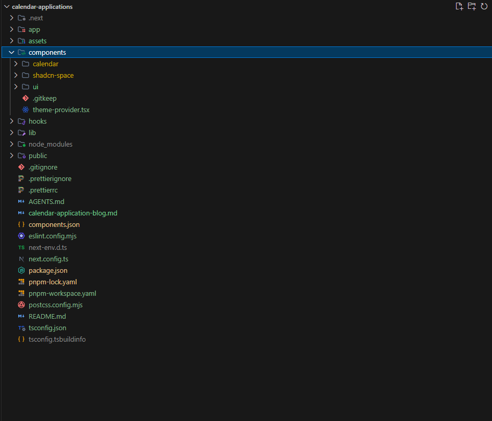492x421 pixels.
Task: Open the tsconfig.tsbuildinfo file
Action: tap(57, 339)
